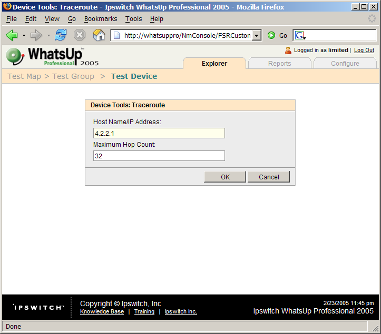Click the Google search engine icon
The width and height of the screenshot is (381, 334).
300,35
